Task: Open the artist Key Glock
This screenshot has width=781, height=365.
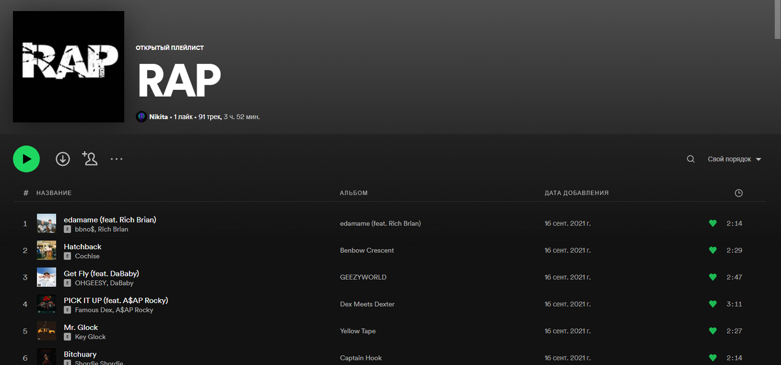Action: [90, 337]
